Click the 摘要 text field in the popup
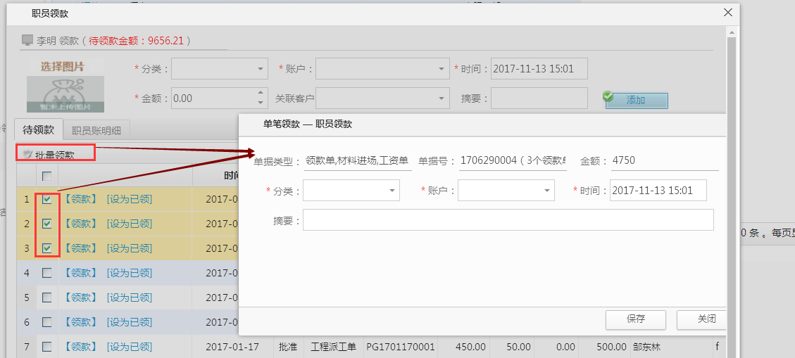 [x=508, y=220]
